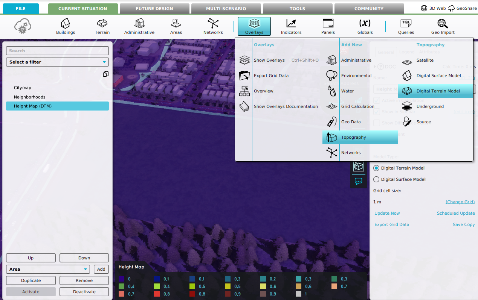The width and height of the screenshot is (478, 300).
Task: Switch to the Future Design tab
Action: pos(154,9)
